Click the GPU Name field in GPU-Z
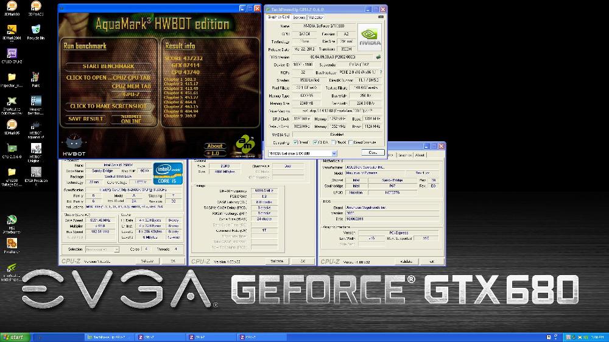The height and width of the screenshot is (342, 609). (324, 26)
